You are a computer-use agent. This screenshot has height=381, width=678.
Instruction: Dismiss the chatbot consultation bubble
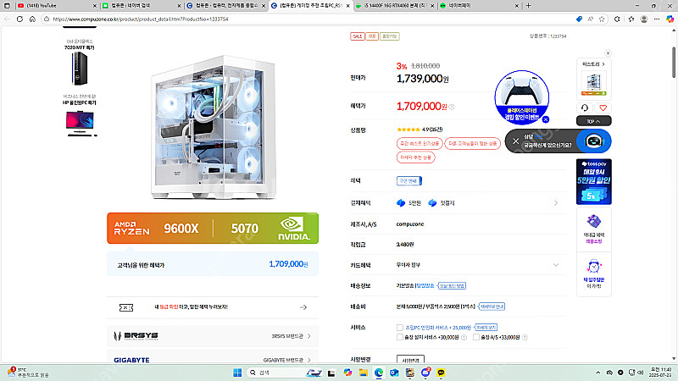[515, 141]
